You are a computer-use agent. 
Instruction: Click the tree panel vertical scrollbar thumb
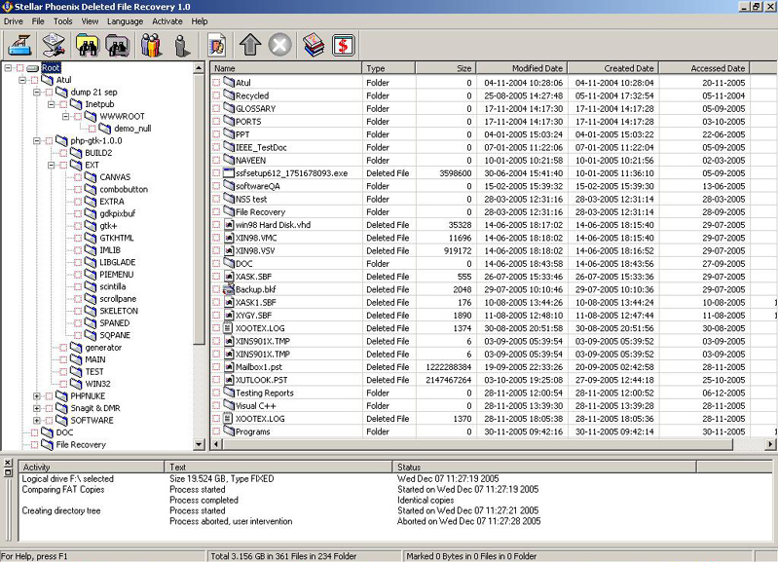(x=199, y=208)
